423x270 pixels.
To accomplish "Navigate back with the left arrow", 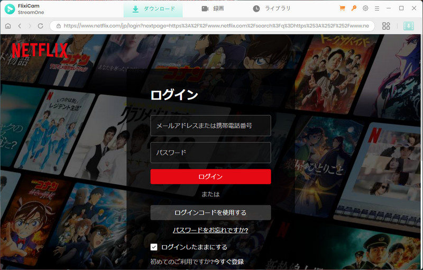I will click(x=20, y=26).
